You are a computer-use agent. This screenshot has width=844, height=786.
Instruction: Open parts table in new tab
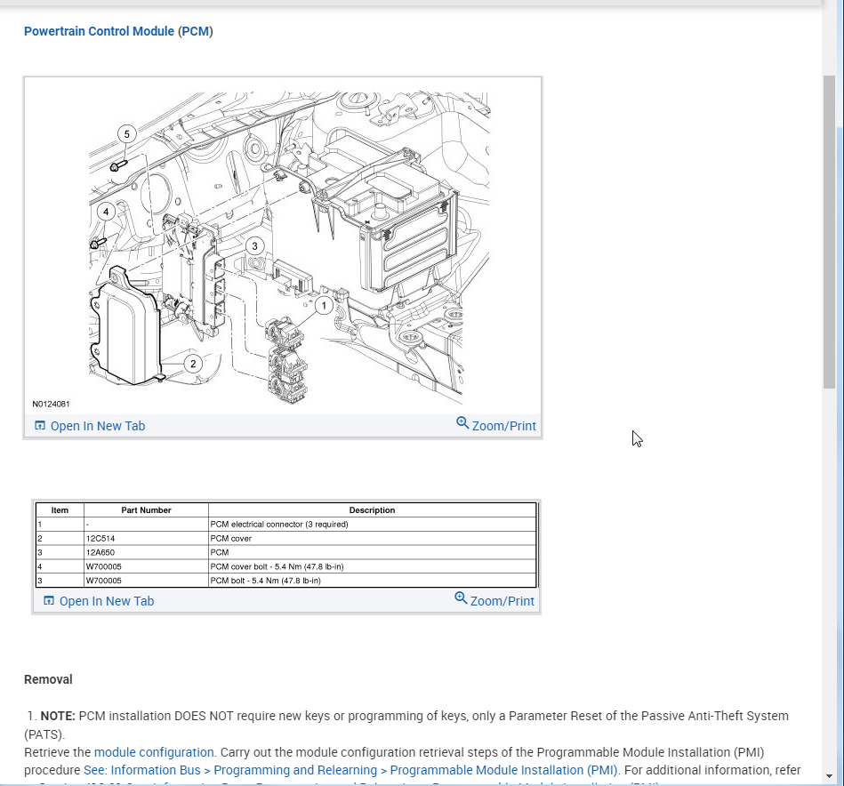(x=107, y=601)
